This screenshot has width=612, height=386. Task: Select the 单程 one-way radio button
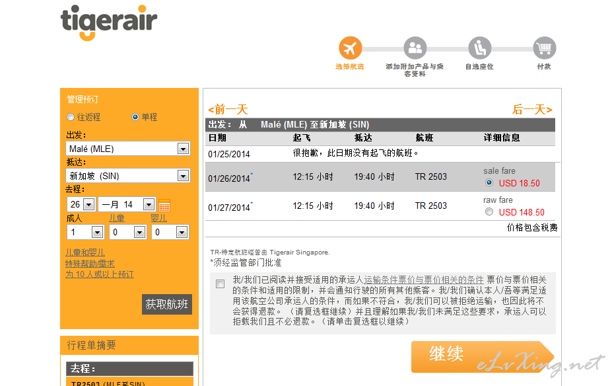pos(135,117)
